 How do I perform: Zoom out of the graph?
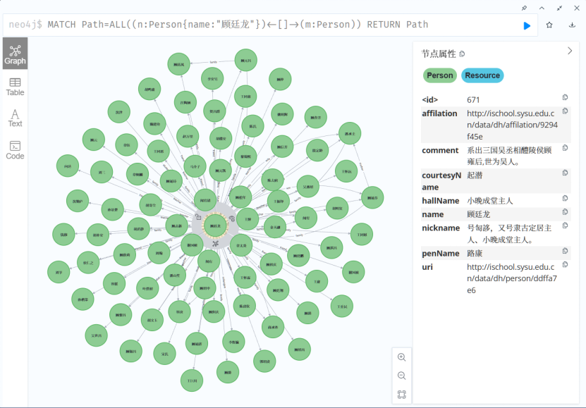401,376
